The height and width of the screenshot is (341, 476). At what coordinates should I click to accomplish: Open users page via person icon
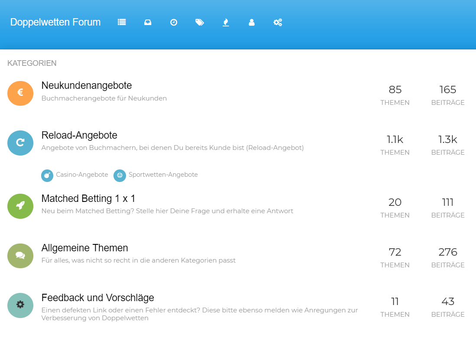252,22
